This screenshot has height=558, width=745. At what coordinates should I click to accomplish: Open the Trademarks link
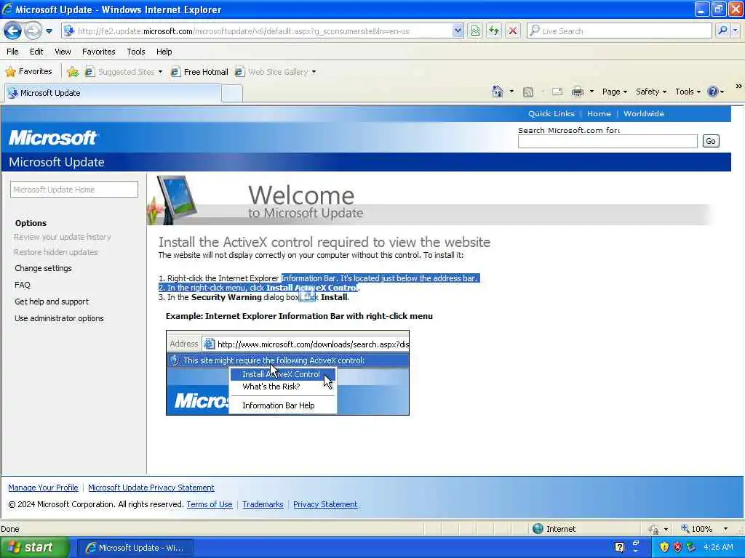coord(263,504)
